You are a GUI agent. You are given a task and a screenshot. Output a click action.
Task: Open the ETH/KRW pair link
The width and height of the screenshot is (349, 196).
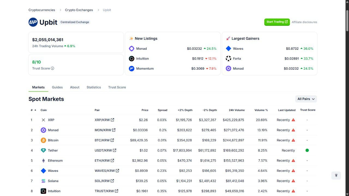(104, 161)
